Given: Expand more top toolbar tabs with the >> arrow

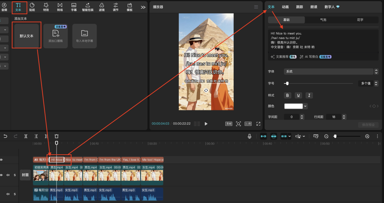Looking at the screenshot, I should point(143,7).
